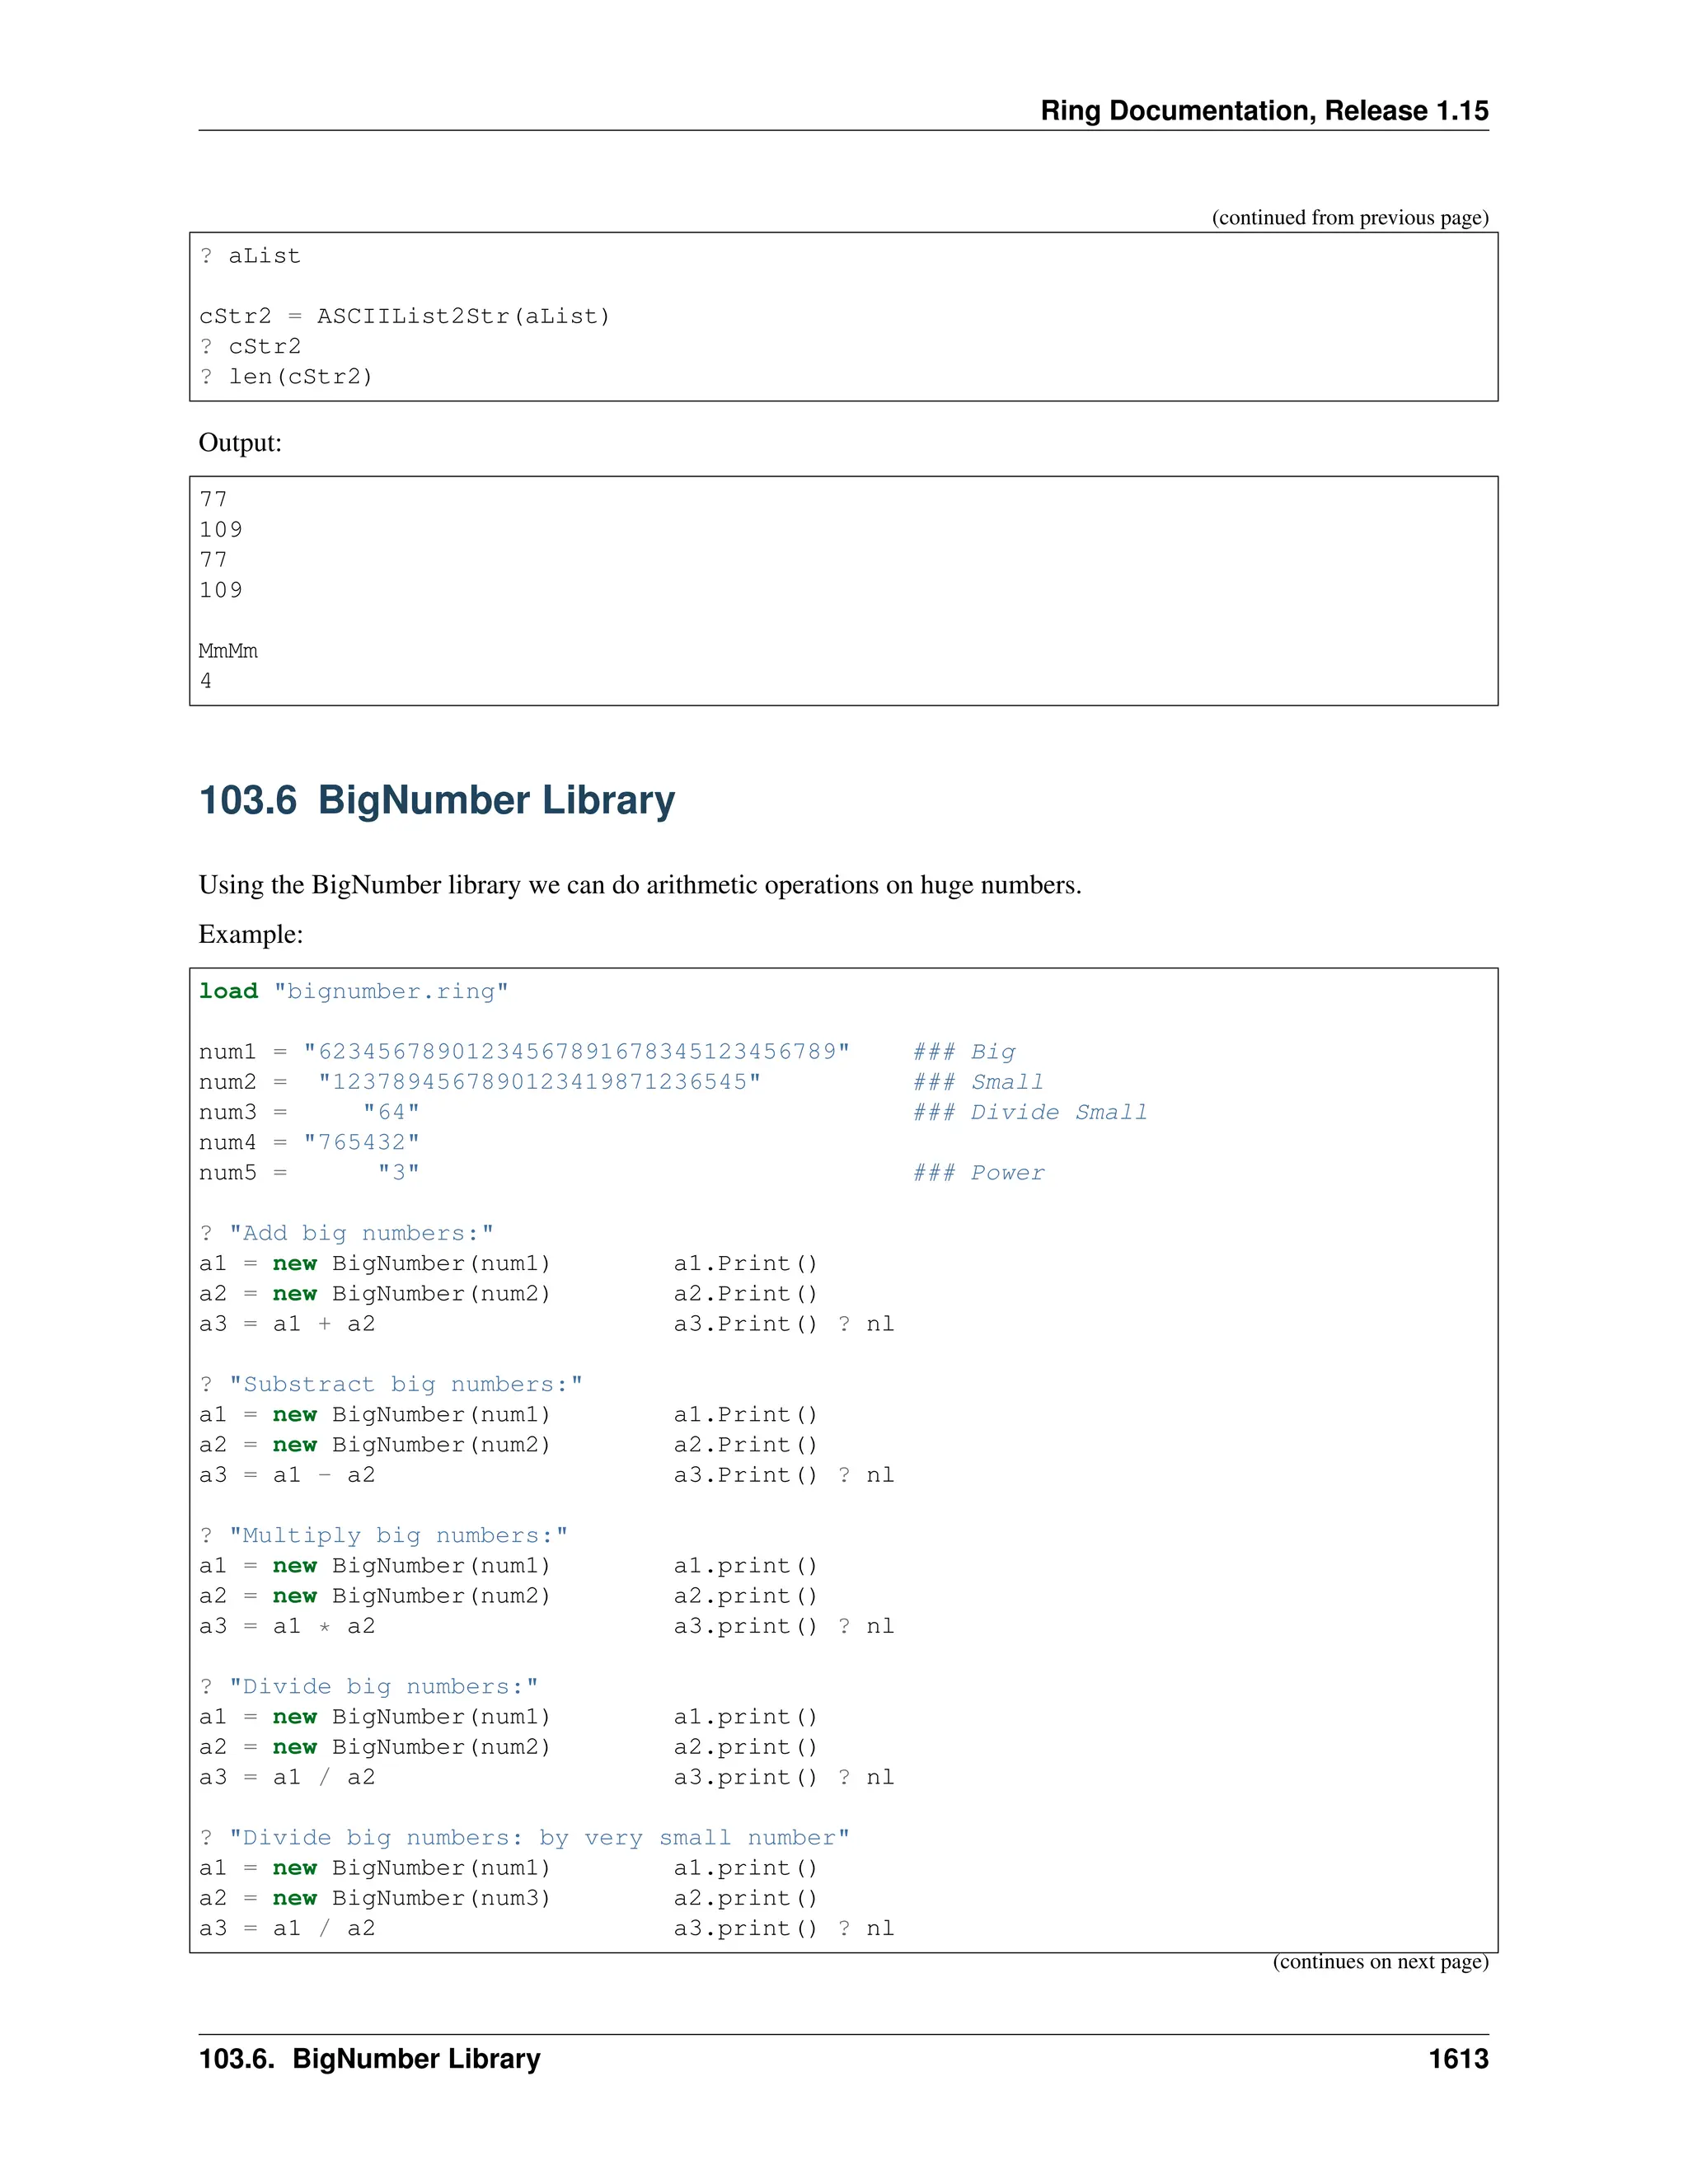Click the "Divide big numbers: by very small number" line
The height and width of the screenshot is (2184, 1688).
tap(524, 1837)
